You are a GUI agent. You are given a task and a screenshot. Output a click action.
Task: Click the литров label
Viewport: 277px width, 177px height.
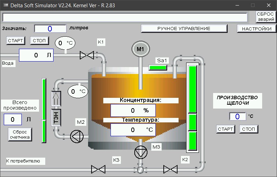coord(79,28)
